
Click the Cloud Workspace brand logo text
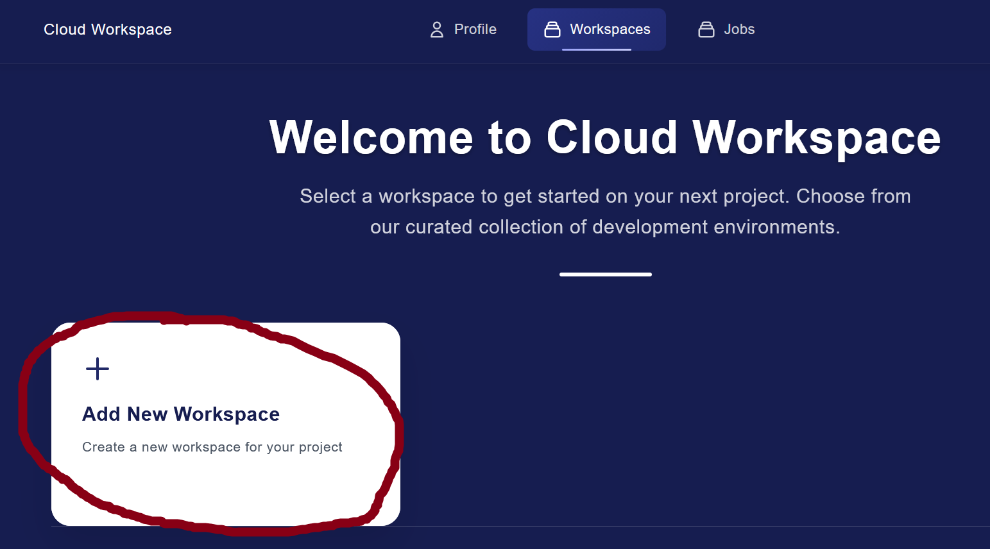click(x=108, y=30)
